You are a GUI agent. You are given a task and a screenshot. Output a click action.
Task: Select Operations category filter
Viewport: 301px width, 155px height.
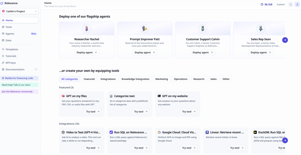(181, 79)
